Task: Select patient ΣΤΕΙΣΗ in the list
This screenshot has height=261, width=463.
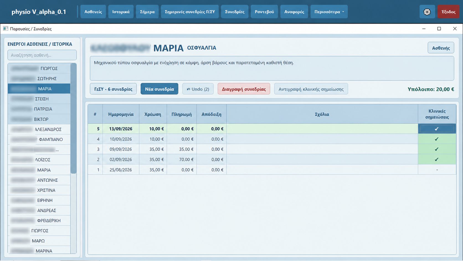Action: click(x=39, y=99)
